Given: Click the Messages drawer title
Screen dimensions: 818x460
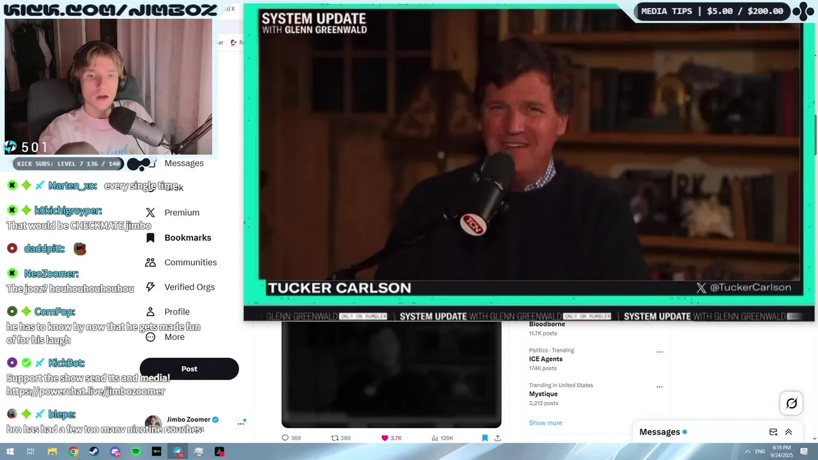Looking at the screenshot, I should coord(660,432).
